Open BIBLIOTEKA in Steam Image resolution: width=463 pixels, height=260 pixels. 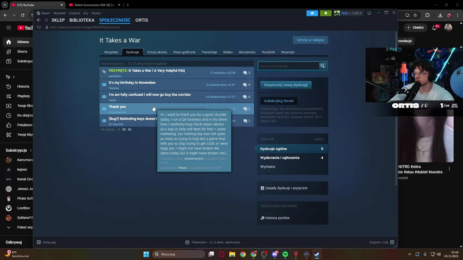click(82, 20)
